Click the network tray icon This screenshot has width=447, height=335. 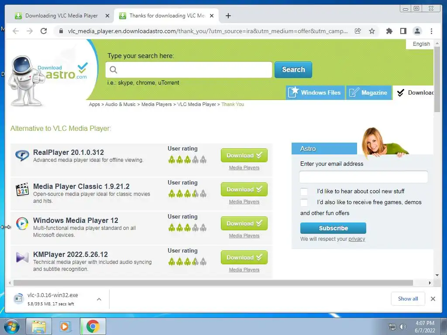pyautogui.click(x=392, y=327)
